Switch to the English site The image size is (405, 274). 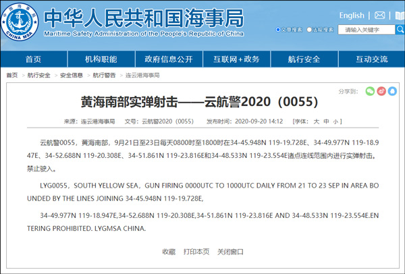pos(352,16)
